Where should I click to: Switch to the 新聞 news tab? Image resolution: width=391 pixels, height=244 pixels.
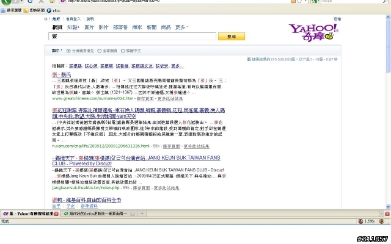pos(152,27)
